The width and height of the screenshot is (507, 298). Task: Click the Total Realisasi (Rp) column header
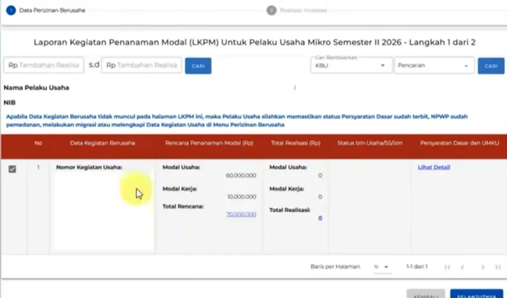coord(295,143)
